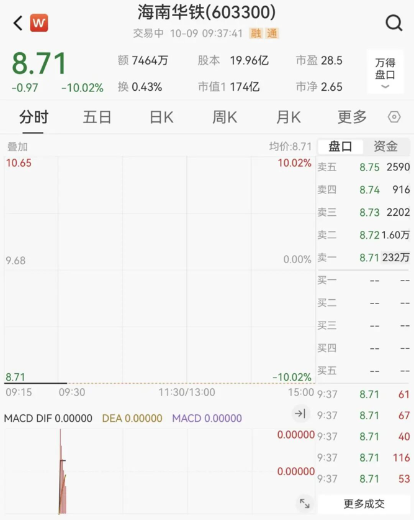Open the red W app icon

(x=39, y=24)
